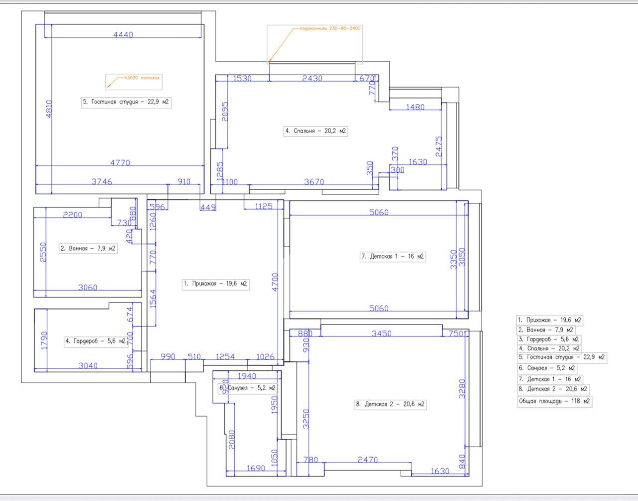The image size is (638, 501).
Task: Click the "Прихожая – 19,6 м2" label inside the hallway
Action: [215, 284]
